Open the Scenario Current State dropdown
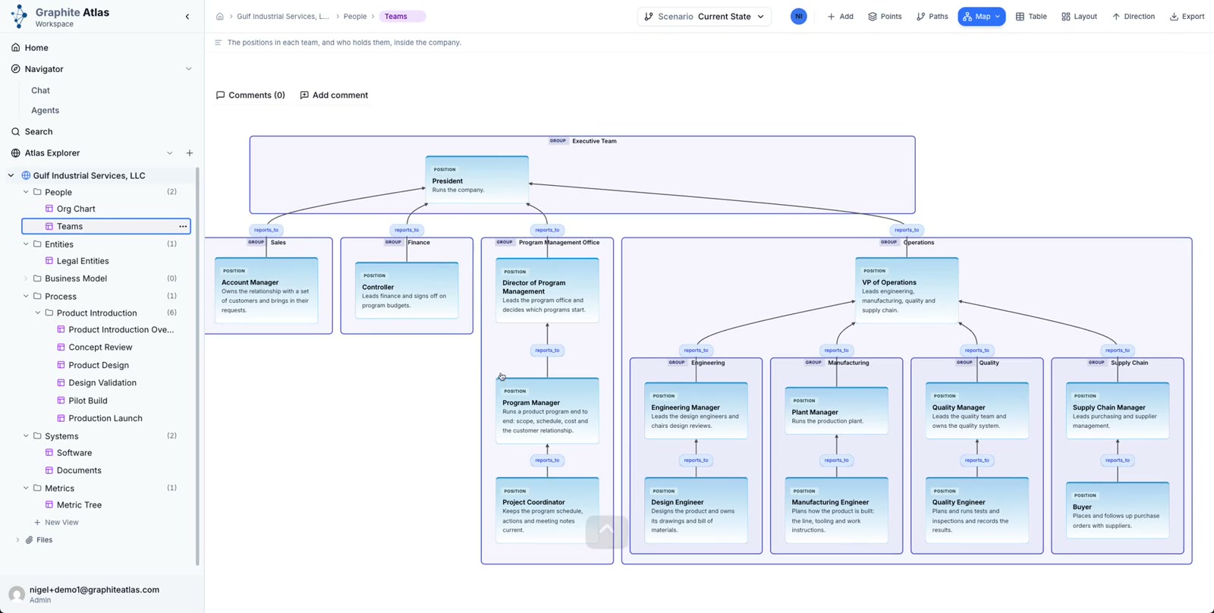This screenshot has height=613, width=1214. (704, 17)
